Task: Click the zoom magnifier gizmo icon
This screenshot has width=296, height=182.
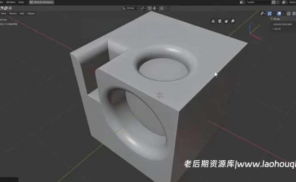Action: pyautogui.click(x=233, y=21)
